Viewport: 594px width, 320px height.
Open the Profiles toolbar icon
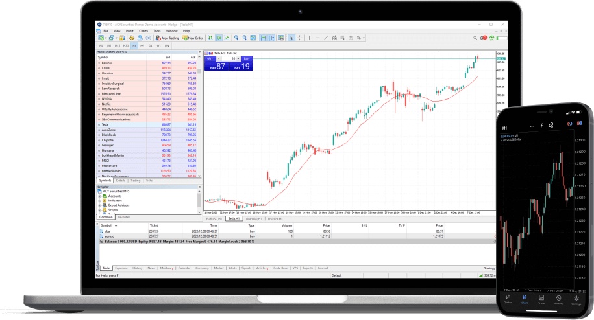click(112, 38)
